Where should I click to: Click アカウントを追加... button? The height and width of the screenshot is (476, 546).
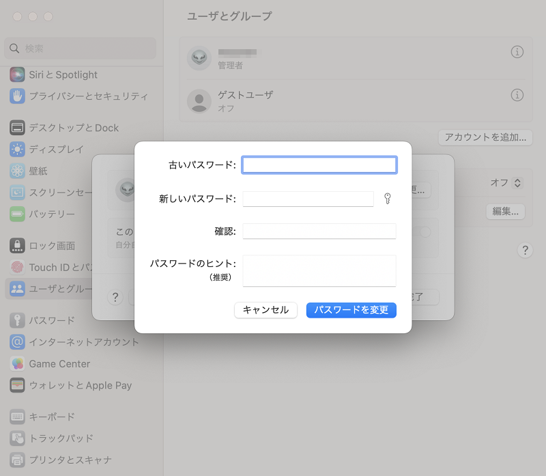485,138
